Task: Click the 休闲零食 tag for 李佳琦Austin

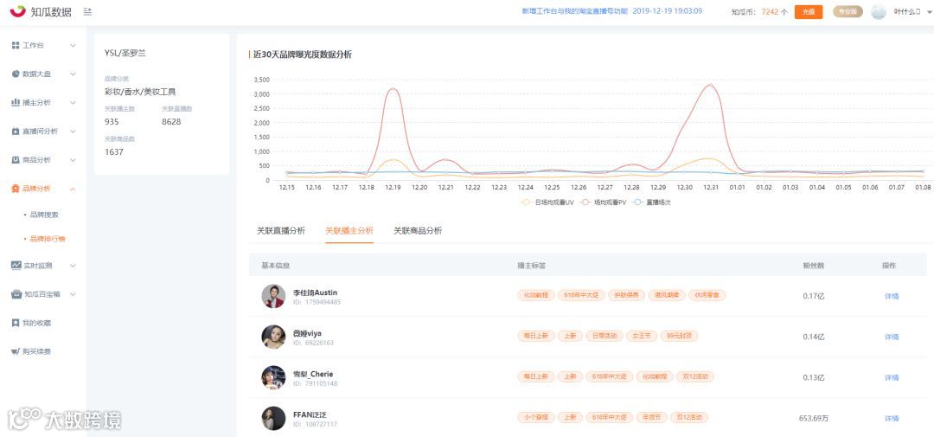Action: (x=707, y=295)
